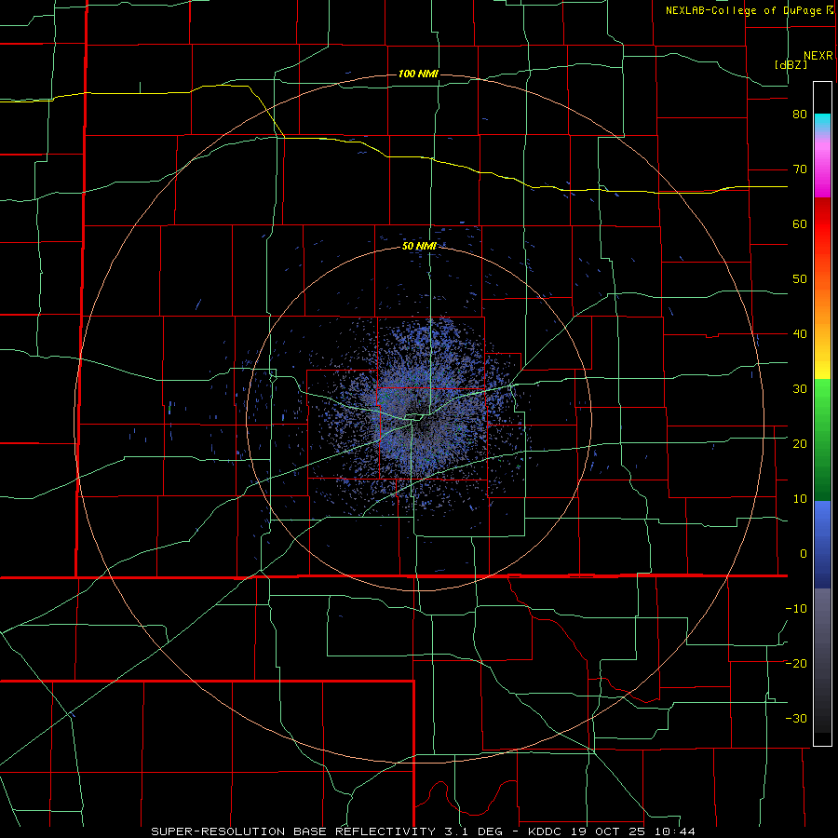
Task: Click the 40 value on the dBZ scale
Action: [800, 334]
